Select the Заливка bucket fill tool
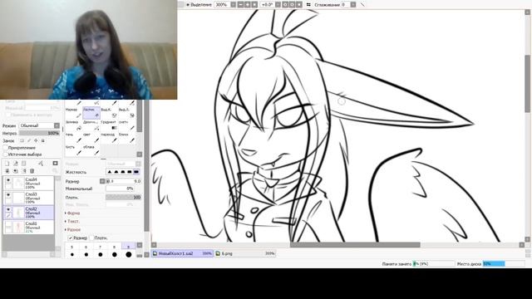Screen dimensions: 532x299 point(74,125)
